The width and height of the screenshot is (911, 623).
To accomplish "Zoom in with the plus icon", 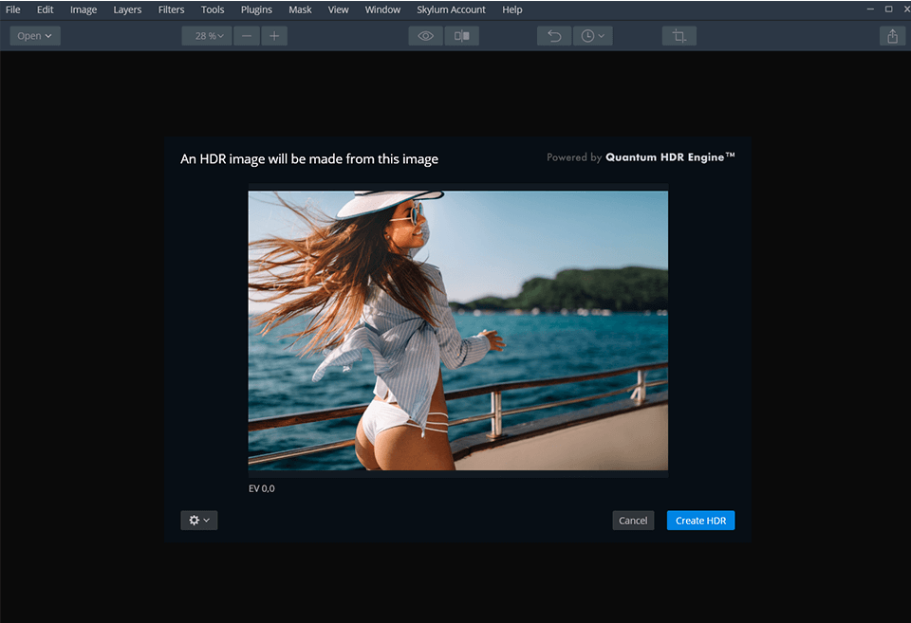I will 273,35.
